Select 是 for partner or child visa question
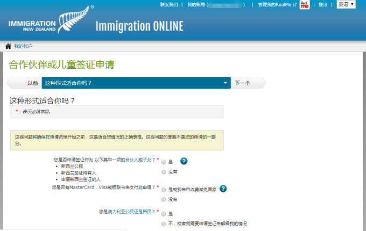 click(x=164, y=161)
